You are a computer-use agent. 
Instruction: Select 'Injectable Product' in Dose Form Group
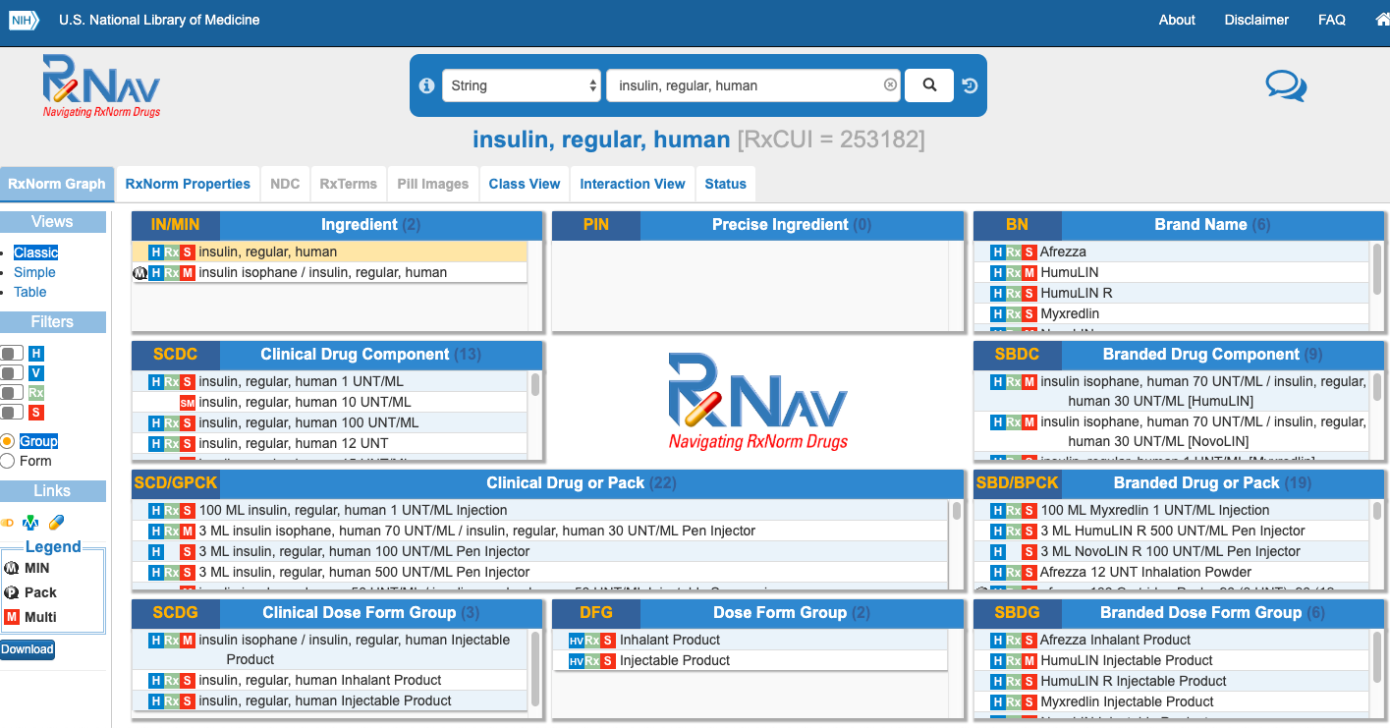pyautogui.click(x=675, y=661)
